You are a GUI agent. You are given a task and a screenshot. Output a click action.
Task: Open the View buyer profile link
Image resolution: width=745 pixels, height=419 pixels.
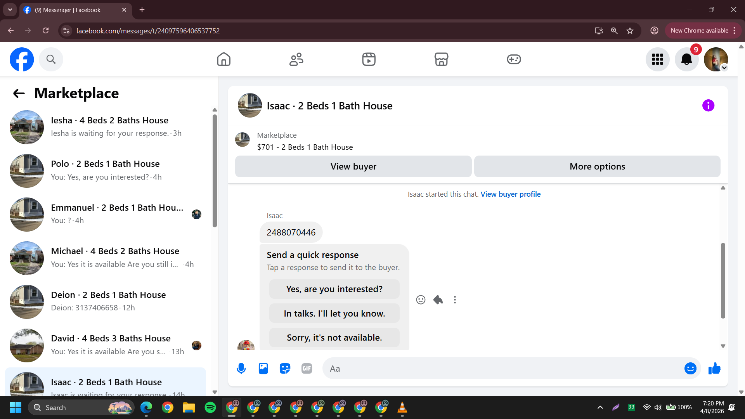(x=510, y=194)
